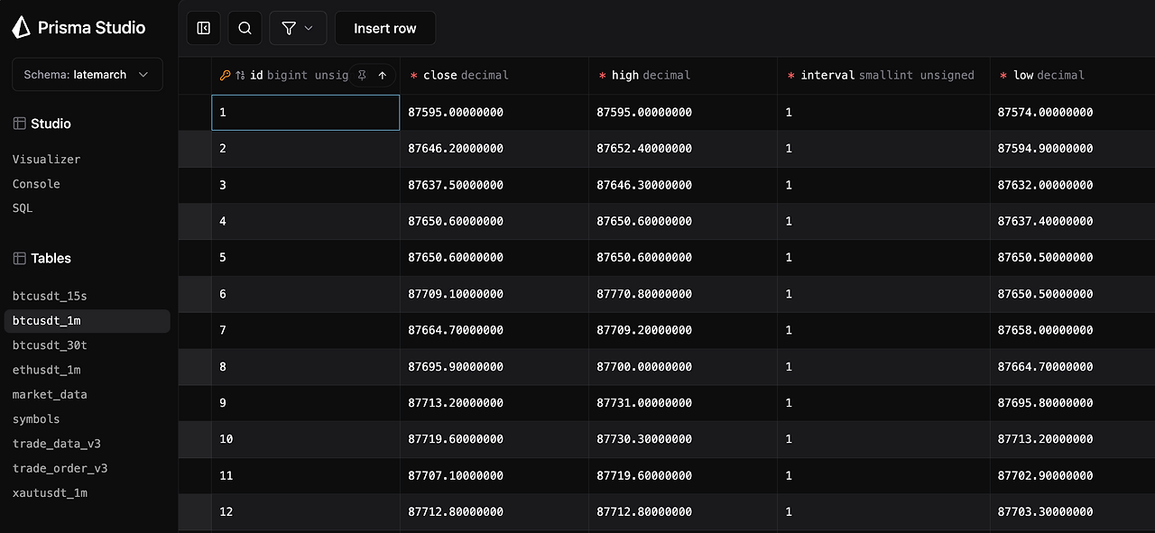This screenshot has height=533, width=1155.
Task: Click close value 87637.50000000
Action: [456, 185]
